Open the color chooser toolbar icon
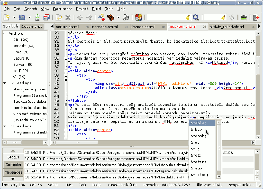This screenshot has height=189, width=263. coord(138,17)
